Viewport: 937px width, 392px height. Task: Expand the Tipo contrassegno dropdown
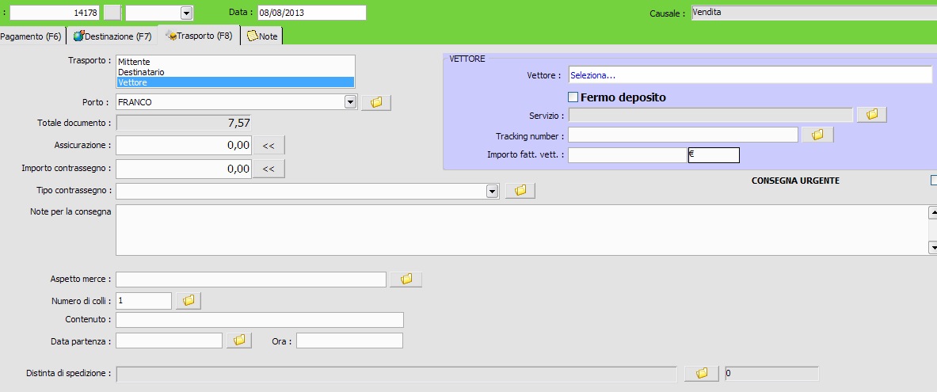(x=493, y=191)
